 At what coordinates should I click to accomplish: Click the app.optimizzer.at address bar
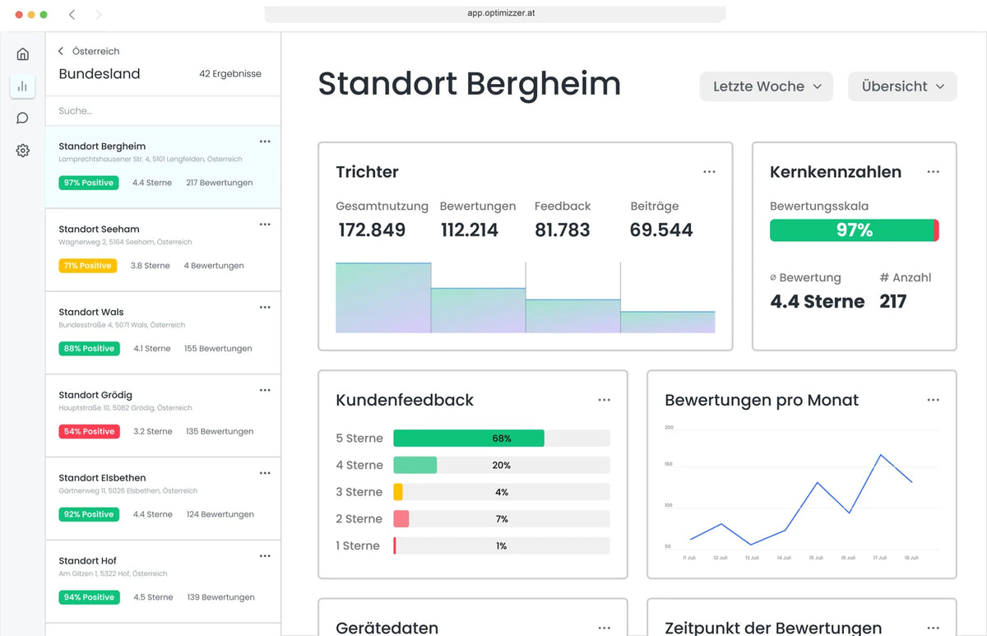pos(495,14)
